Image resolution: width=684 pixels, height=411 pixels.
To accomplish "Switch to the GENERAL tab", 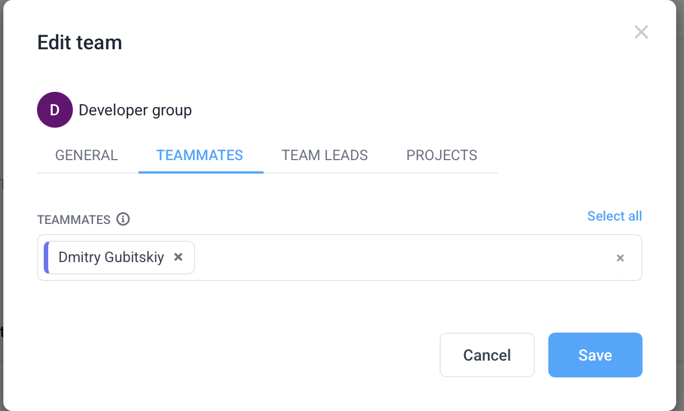I will pyautogui.click(x=86, y=155).
